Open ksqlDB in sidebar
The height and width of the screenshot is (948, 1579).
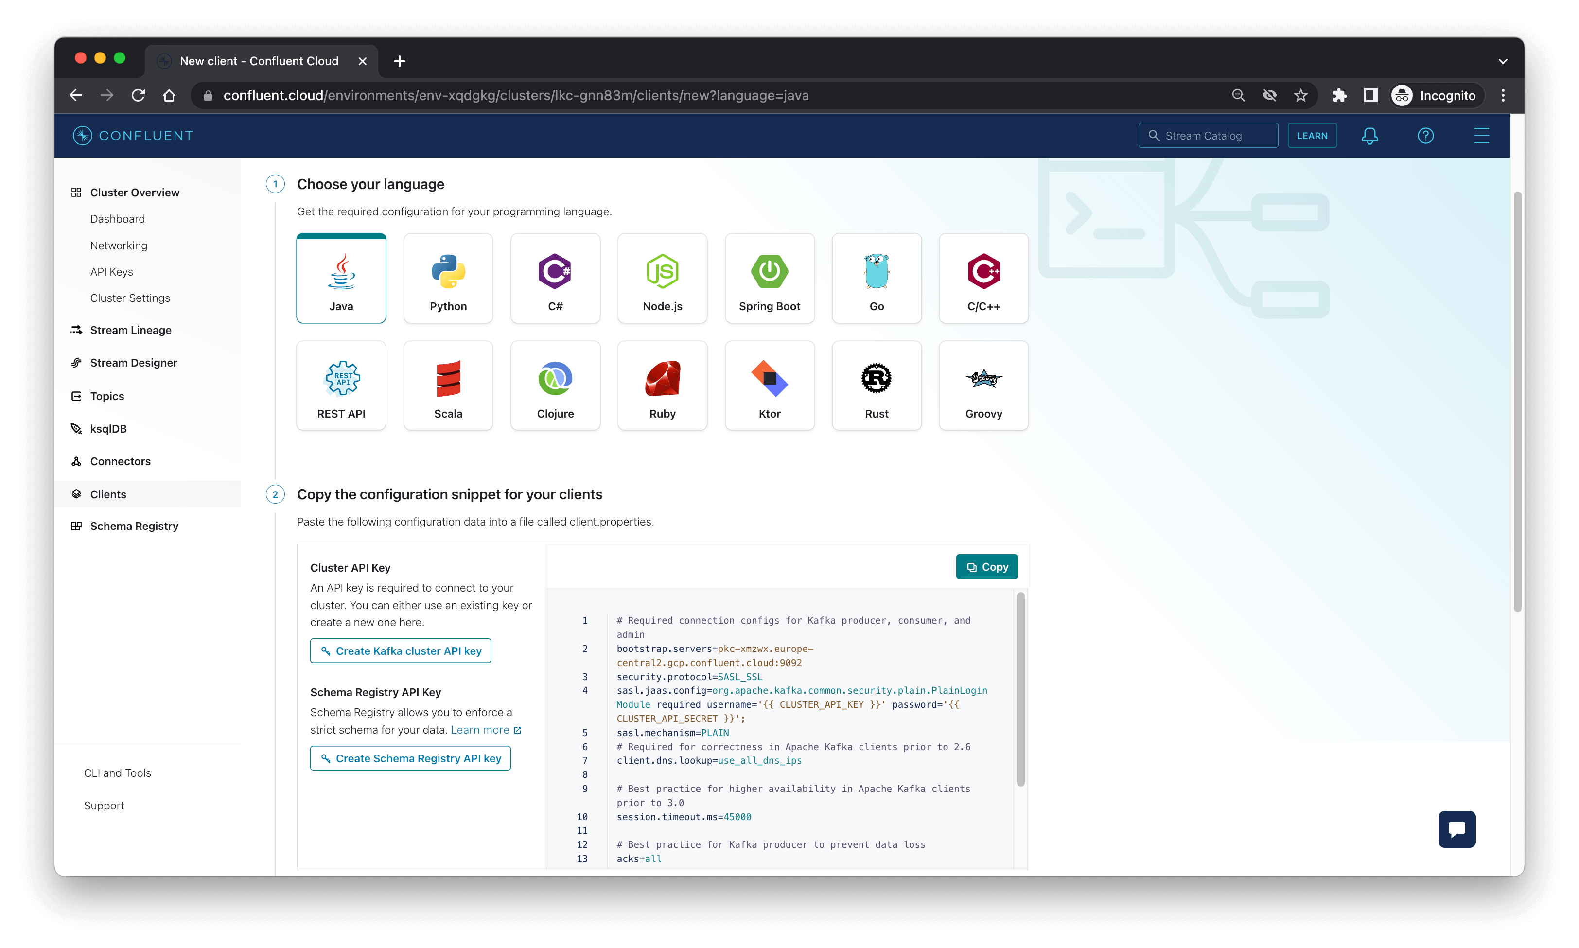point(108,429)
